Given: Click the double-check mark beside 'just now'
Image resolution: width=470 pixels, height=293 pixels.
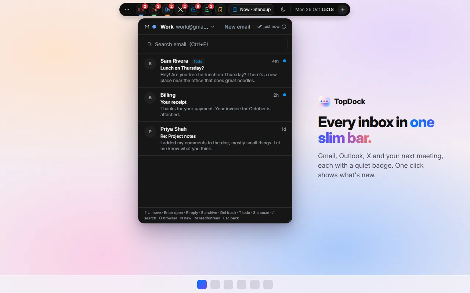Looking at the screenshot, I should click(259, 27).
